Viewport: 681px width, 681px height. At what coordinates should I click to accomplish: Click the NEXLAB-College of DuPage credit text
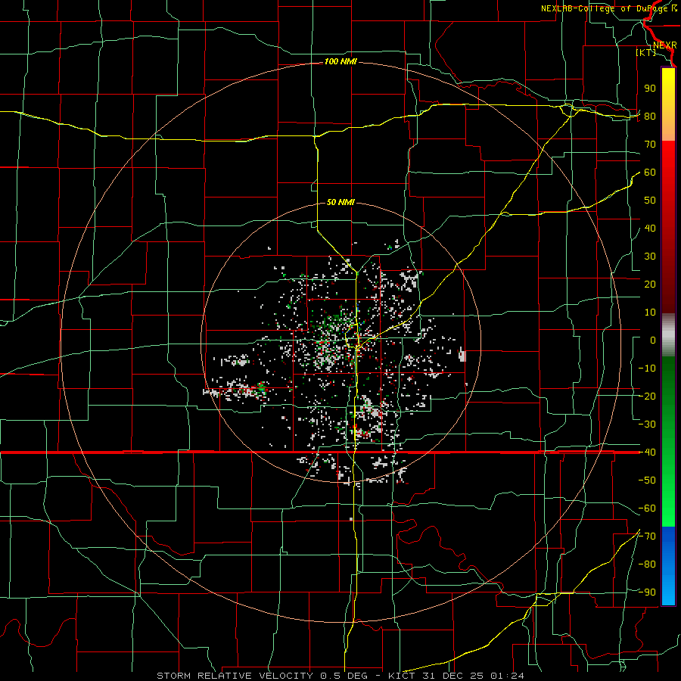609,8
